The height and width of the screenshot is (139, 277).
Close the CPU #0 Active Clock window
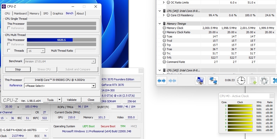point(272,96)
